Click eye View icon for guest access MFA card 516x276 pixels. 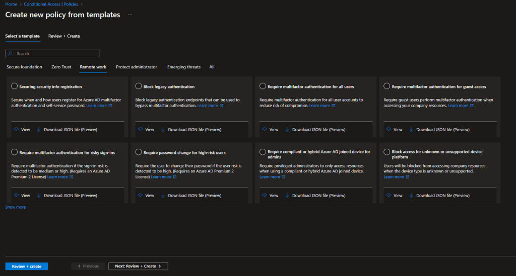coord(388,130)
